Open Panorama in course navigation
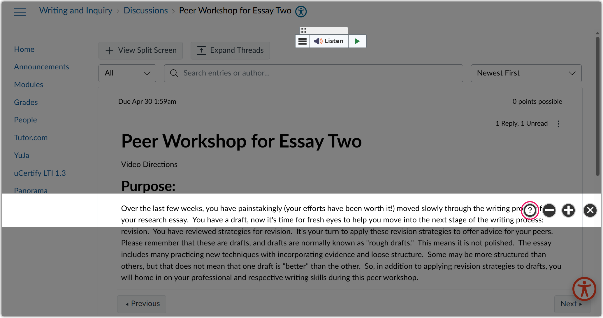The image size is (603, 318). (31, 191)
